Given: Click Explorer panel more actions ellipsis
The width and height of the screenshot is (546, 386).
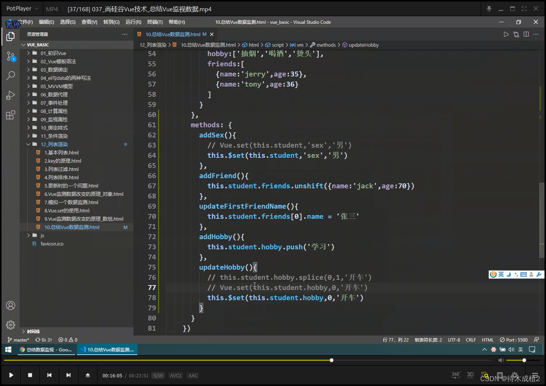Looking at the screenshot, I should click(x=125, y=34).
